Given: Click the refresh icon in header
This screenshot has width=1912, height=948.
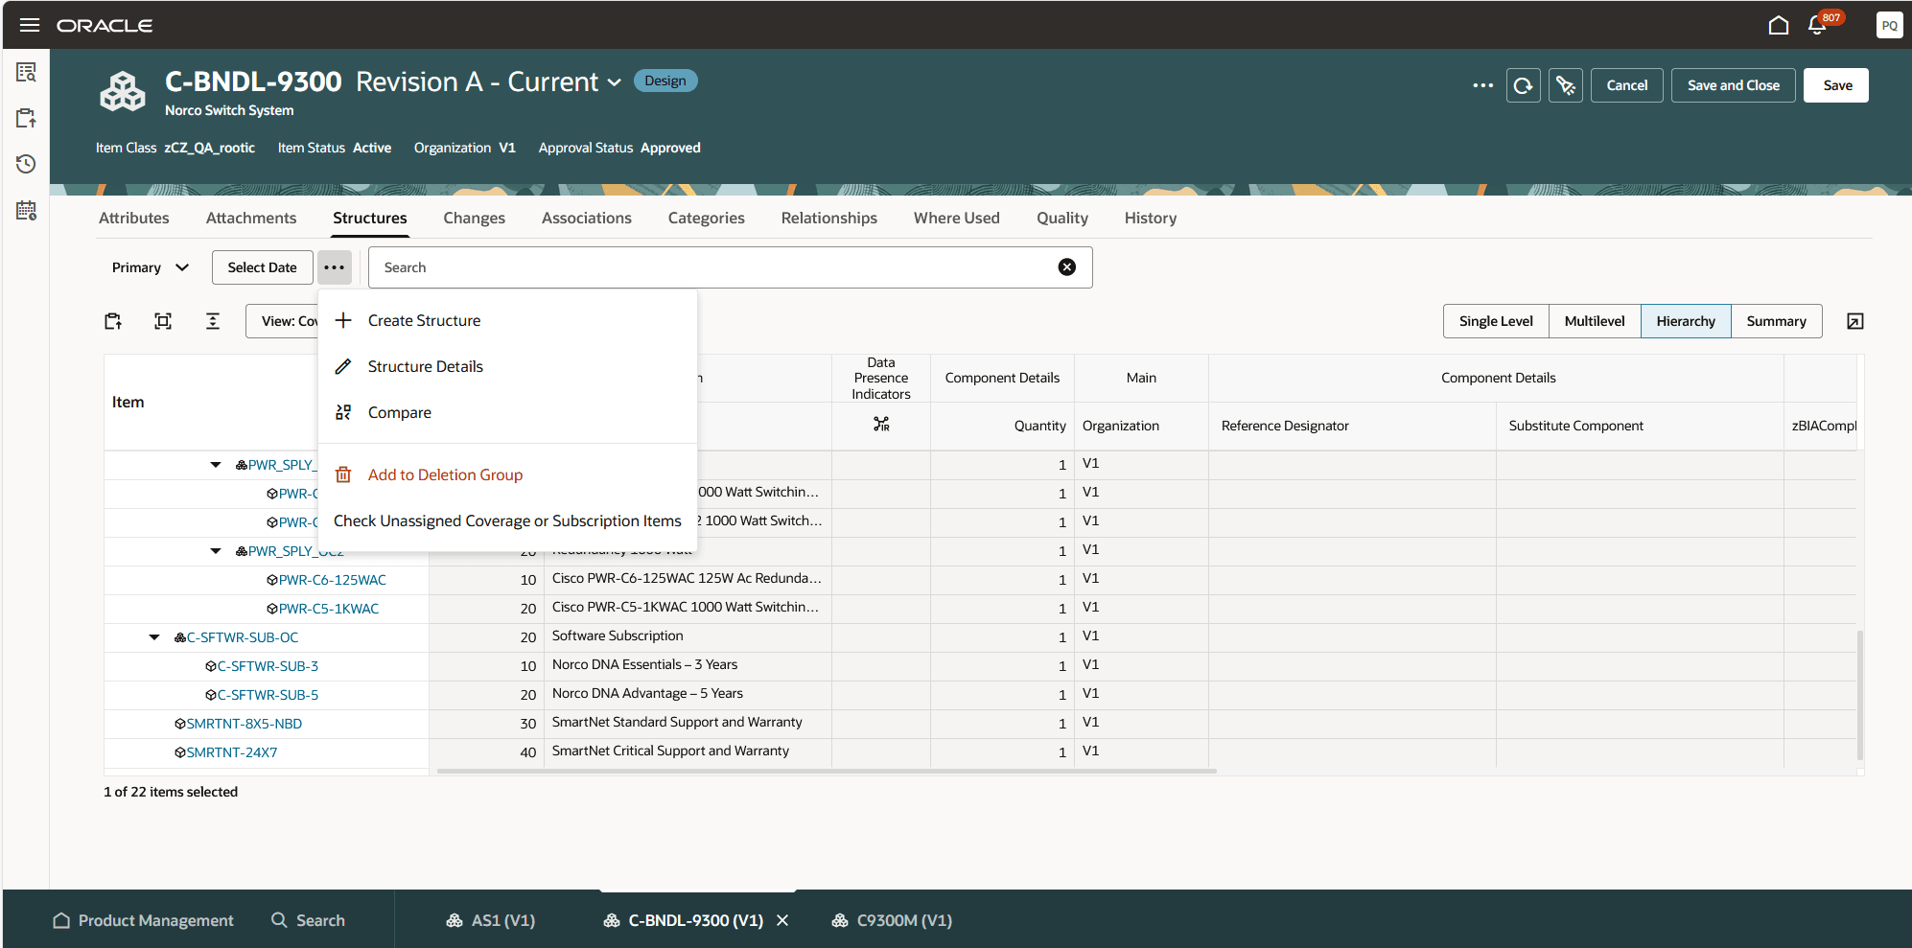Looking at the screenshot, I should coord(1523,85).
